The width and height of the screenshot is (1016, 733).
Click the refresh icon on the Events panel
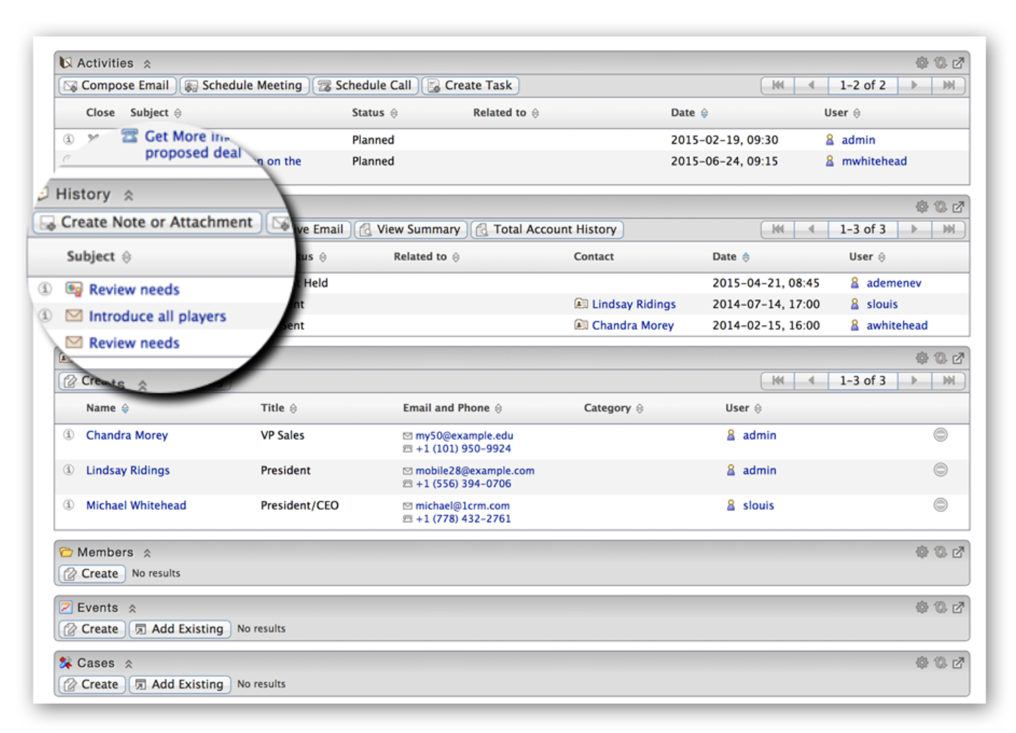click(942, 607)
